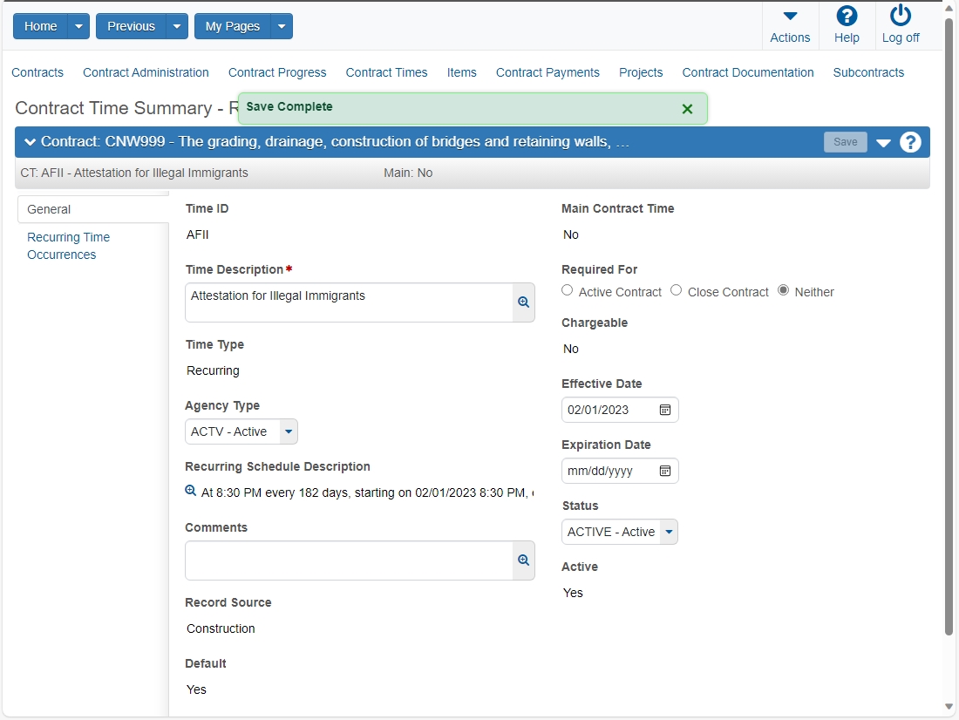Zoom Comments field magnifier
Screen dimensions: 959x720
click(x=524, y=560)
